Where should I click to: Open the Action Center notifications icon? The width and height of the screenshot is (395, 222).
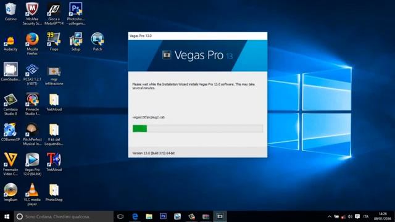pyautogui.click(x=357, y=216)
